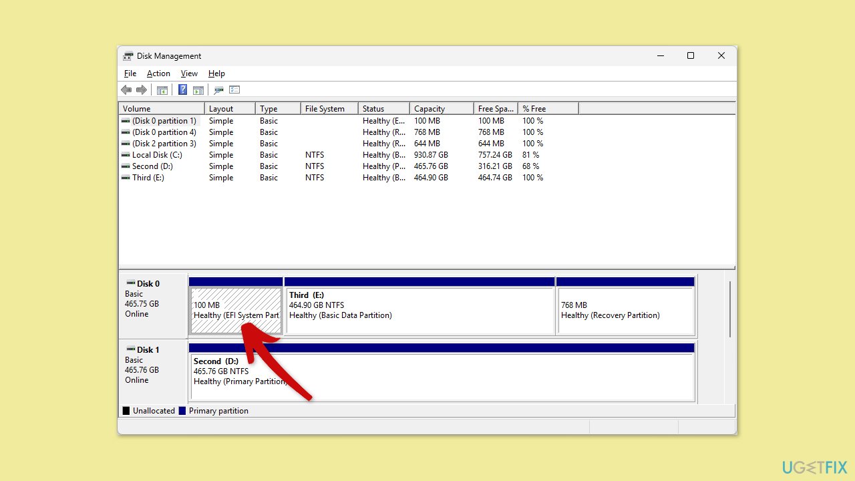Click the Back arrow toolbar icon

coord(126,90)
